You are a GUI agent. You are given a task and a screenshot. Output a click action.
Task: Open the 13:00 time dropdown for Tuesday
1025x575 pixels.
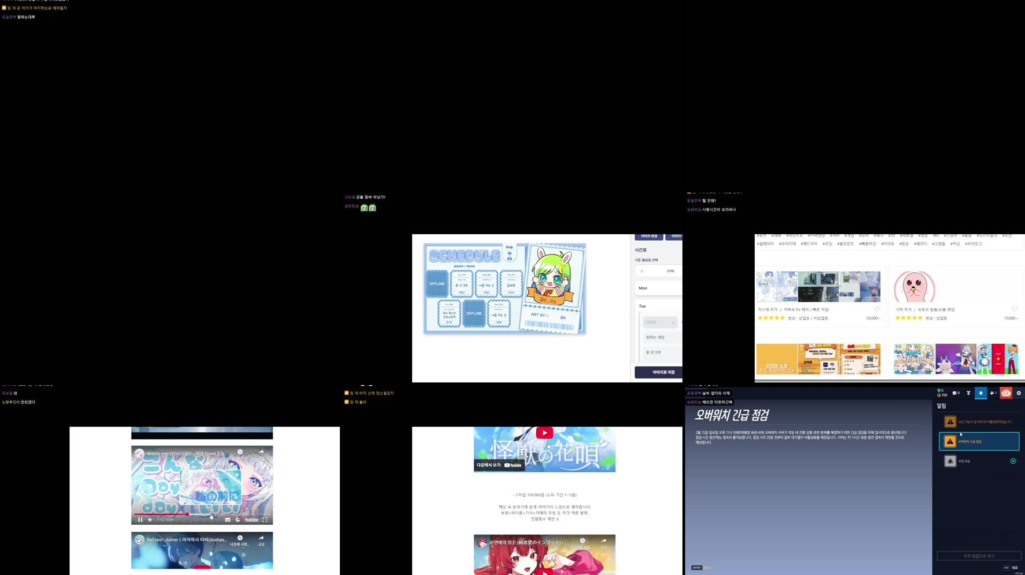coord(660,322)
